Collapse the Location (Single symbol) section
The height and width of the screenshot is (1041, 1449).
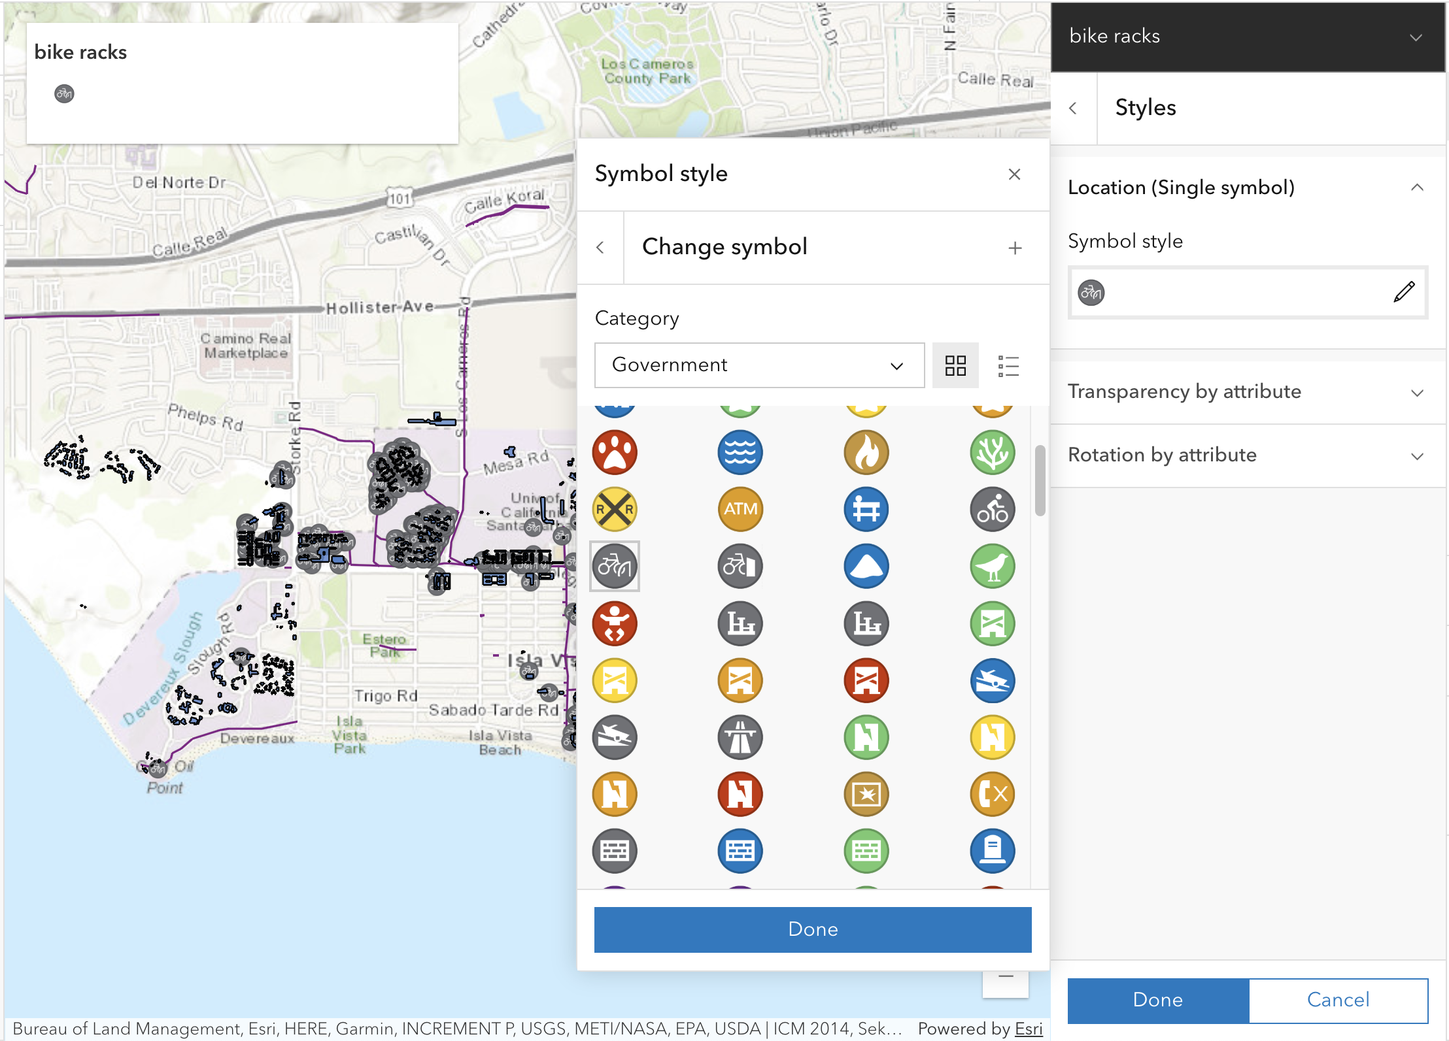pyautogui.click(x=1416, y=188)
